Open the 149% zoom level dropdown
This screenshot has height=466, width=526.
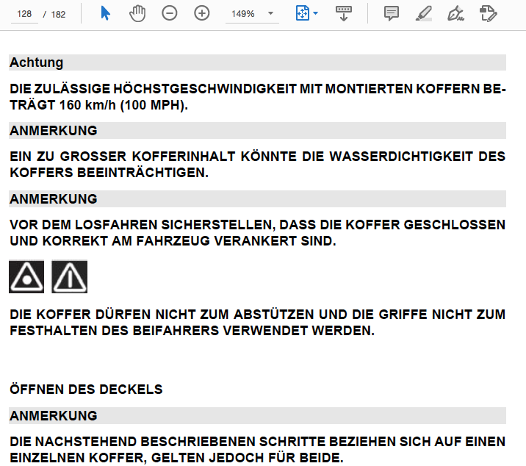[x=270, y=14]
